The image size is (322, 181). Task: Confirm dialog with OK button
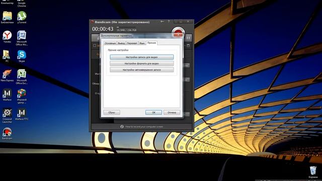click(153, 113)
